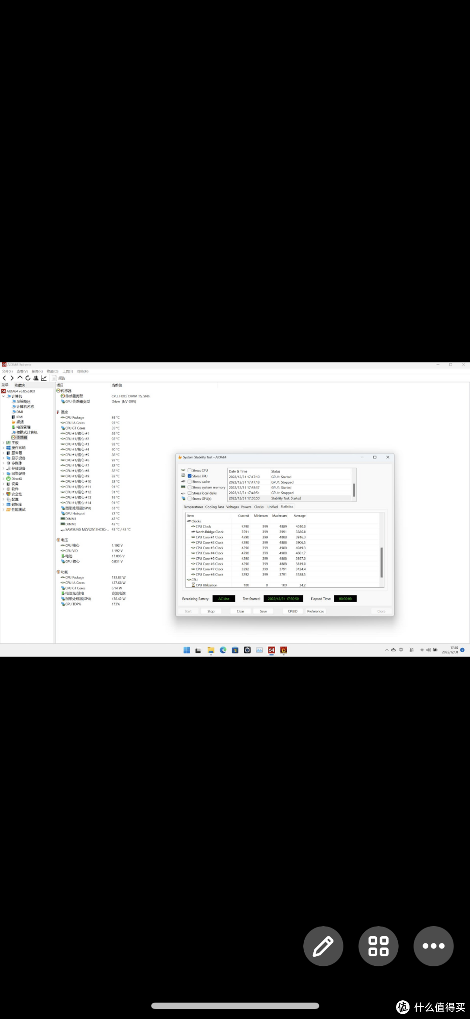
Task: Open the Windows Start menu
Action: point(187,650)
